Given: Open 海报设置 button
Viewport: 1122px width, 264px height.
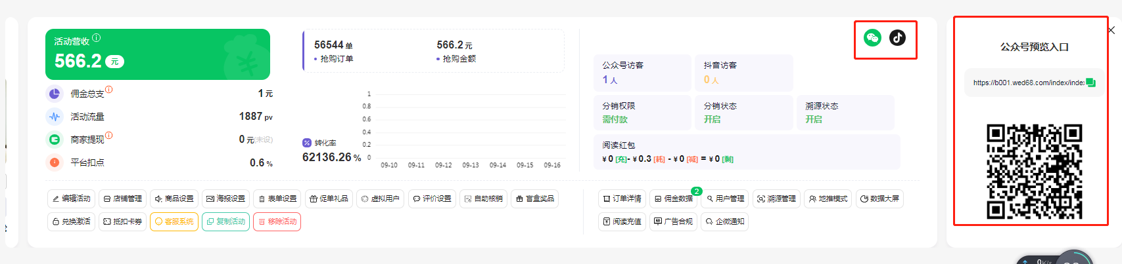Looking at the screenshot, I should (225, 198).
